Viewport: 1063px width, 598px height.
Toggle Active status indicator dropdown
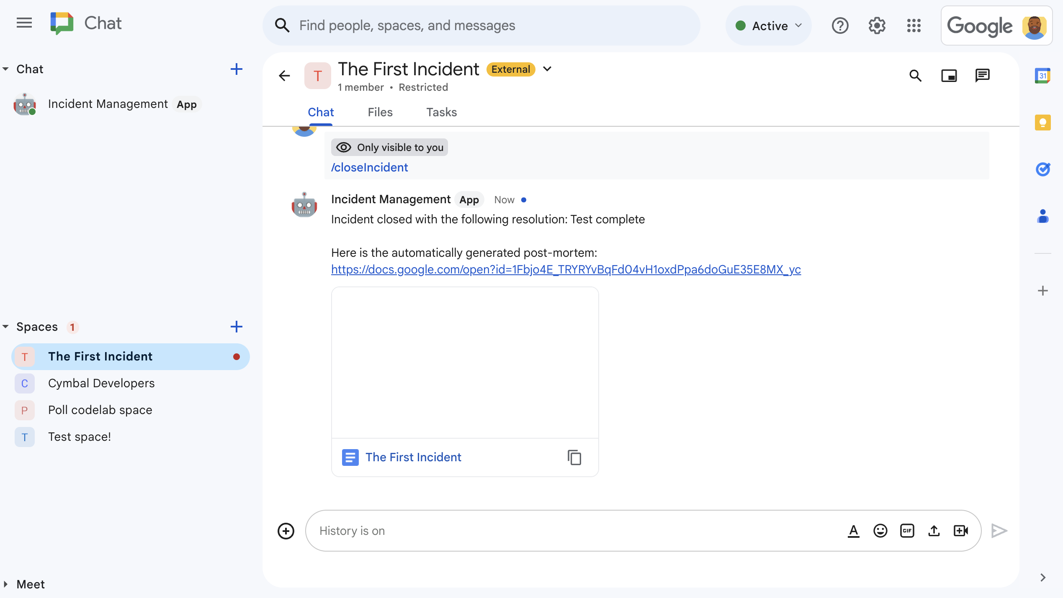point(769,25)
